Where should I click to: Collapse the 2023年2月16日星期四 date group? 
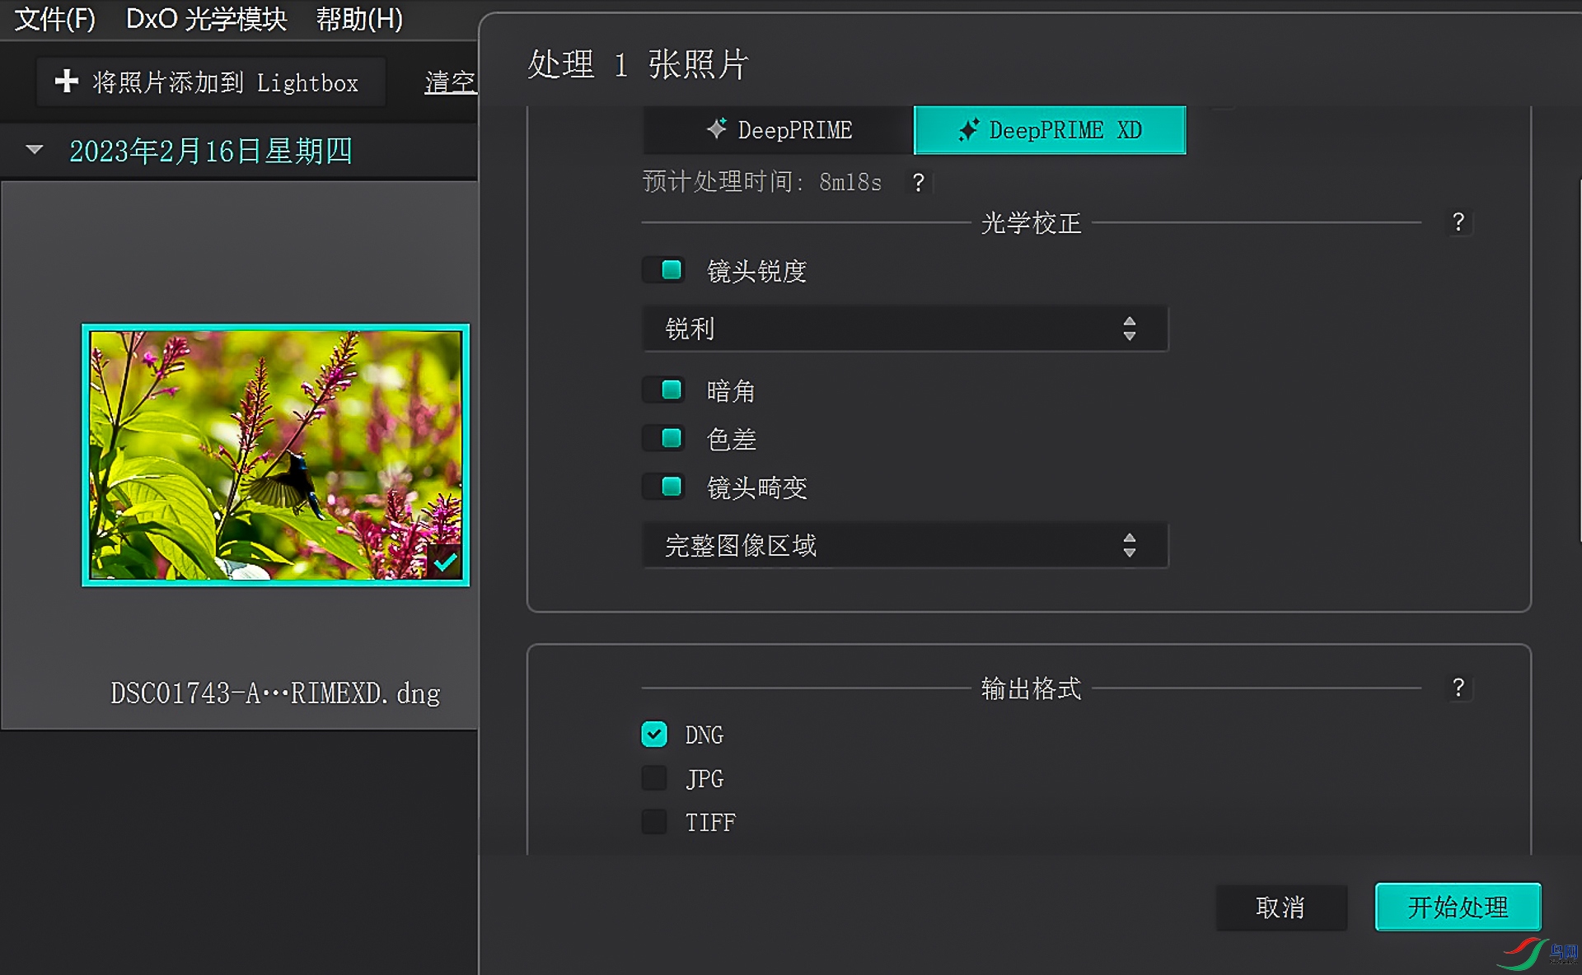(x=35, y=150)
